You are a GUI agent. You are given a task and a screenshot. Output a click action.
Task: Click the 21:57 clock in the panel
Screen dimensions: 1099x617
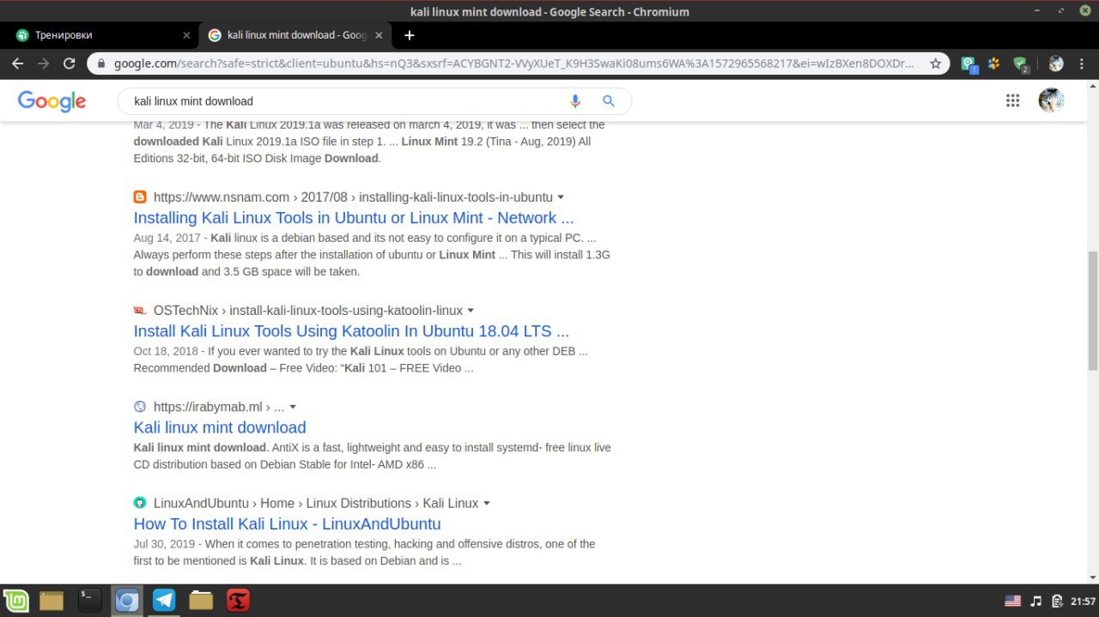pos(1083,601)
